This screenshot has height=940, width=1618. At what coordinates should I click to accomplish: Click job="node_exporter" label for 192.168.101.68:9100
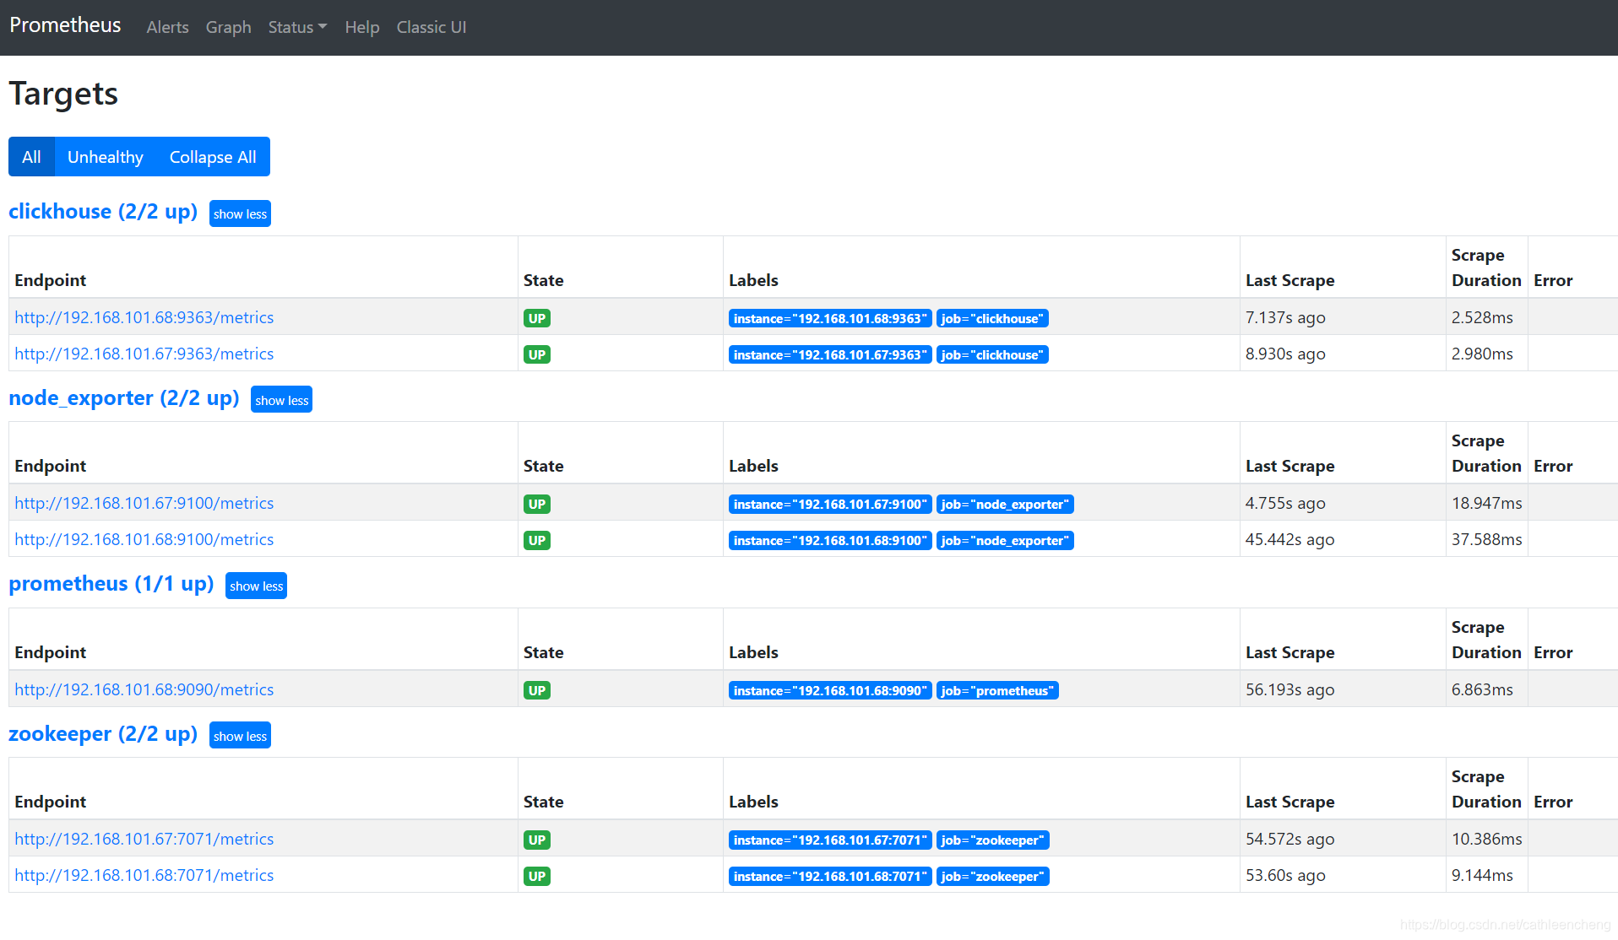point(1005,540)
